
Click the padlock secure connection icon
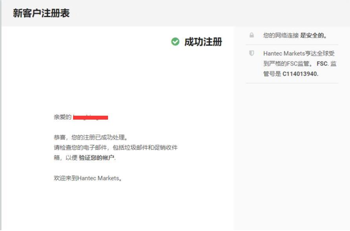251,35
